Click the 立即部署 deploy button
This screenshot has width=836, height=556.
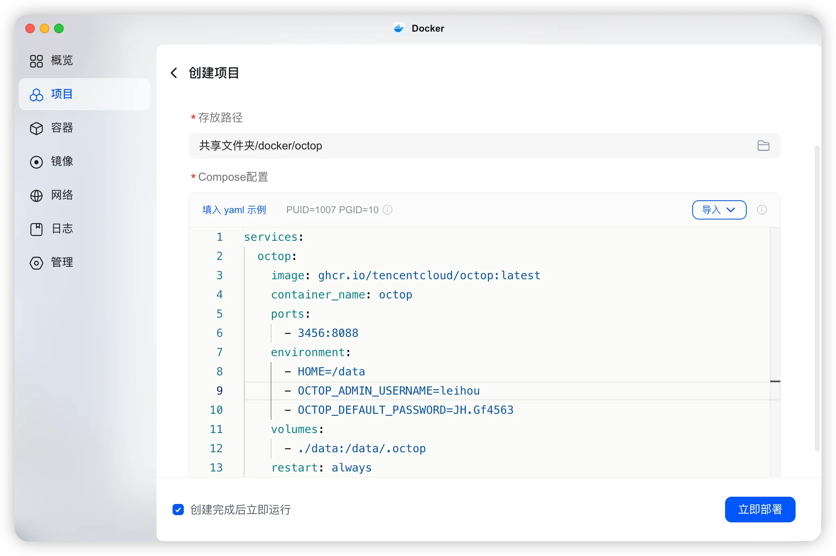pos(760,510)
